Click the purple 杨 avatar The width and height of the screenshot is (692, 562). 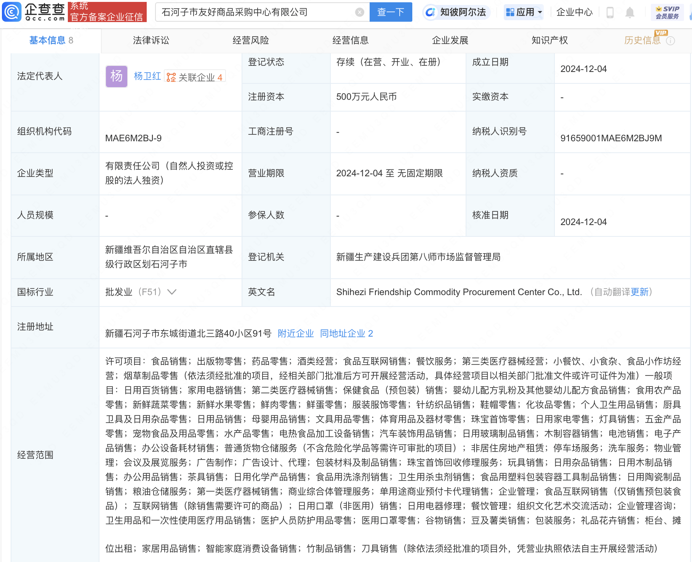pos(117,77)
